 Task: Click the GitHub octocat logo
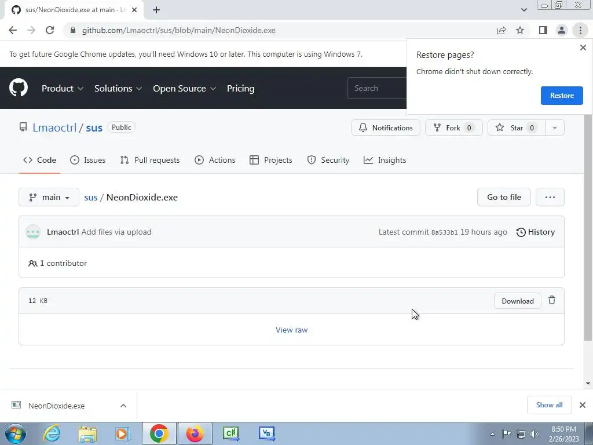click(19, 88)
